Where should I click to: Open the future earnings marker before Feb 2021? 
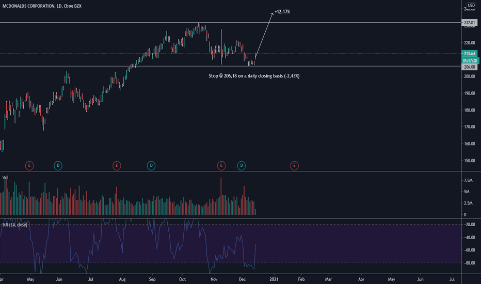(x=294, y=166)
